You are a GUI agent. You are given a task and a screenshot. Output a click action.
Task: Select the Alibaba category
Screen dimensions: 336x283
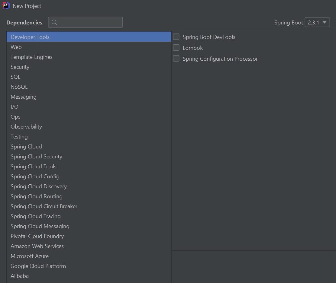click(x=89, y=276)
